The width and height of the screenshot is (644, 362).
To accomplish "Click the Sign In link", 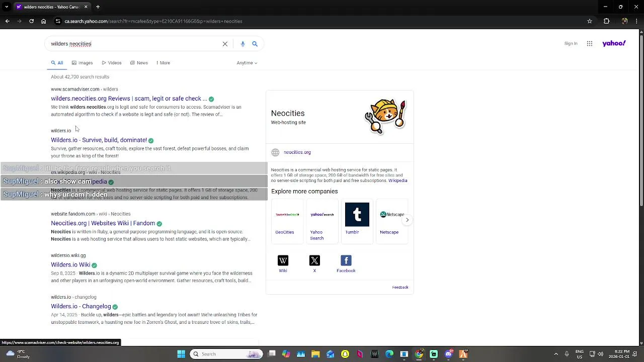I will point(571,44).
